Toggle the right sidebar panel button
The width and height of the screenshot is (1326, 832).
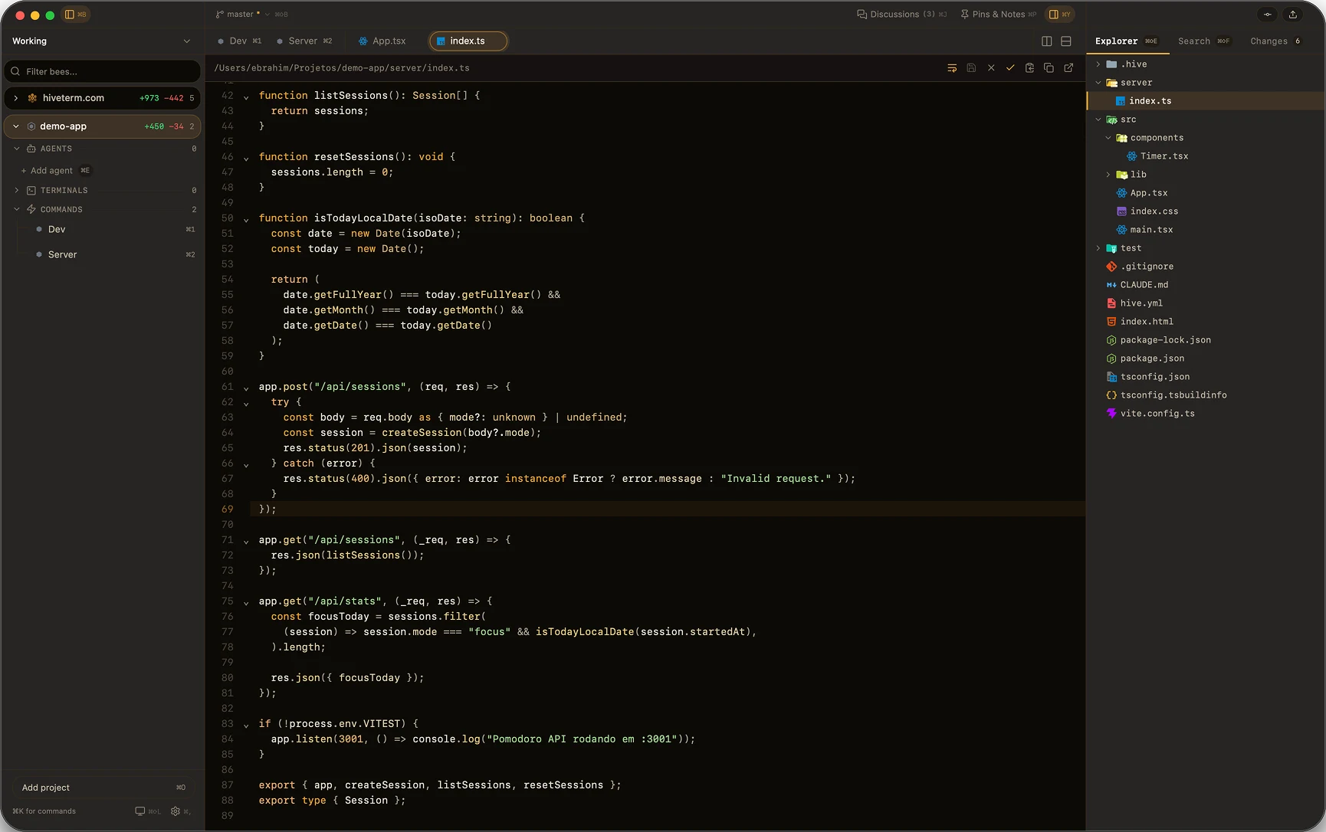click(x=1060, y=15)
